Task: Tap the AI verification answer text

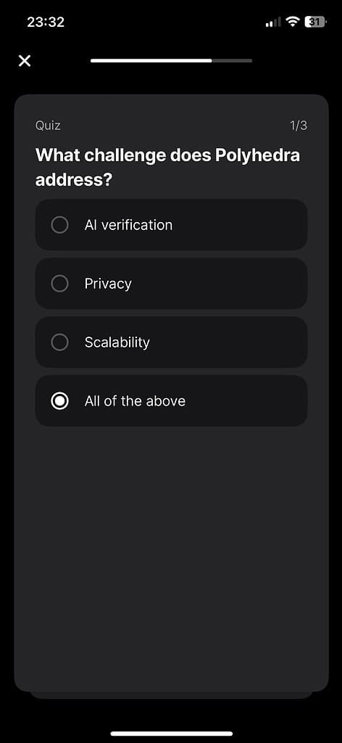Action: [x=128, y=225]
